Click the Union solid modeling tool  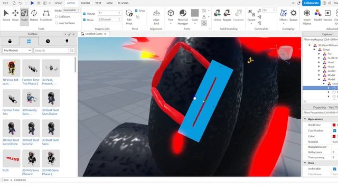(x=217, y=15)
